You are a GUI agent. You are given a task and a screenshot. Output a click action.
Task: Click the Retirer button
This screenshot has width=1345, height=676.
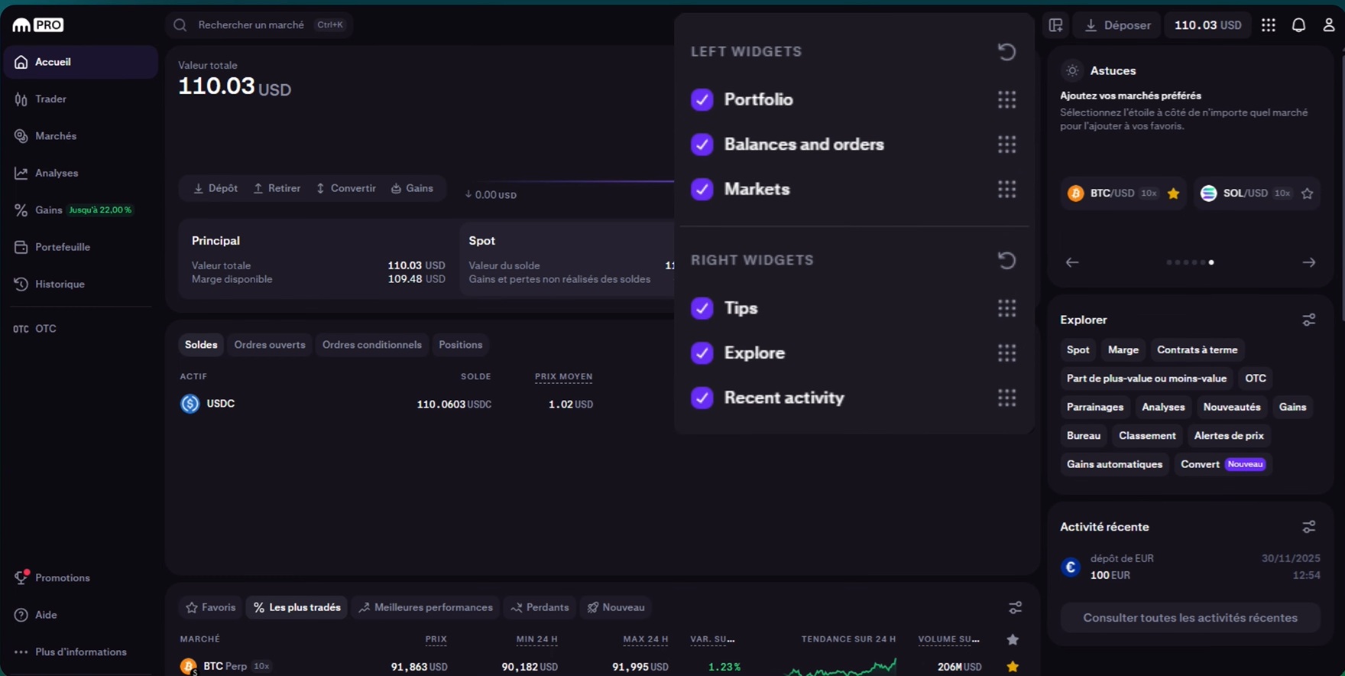[277, 189]
